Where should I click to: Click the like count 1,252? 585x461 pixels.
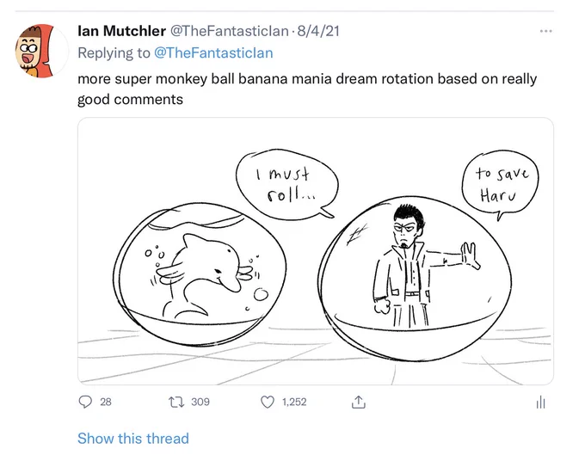294,402
